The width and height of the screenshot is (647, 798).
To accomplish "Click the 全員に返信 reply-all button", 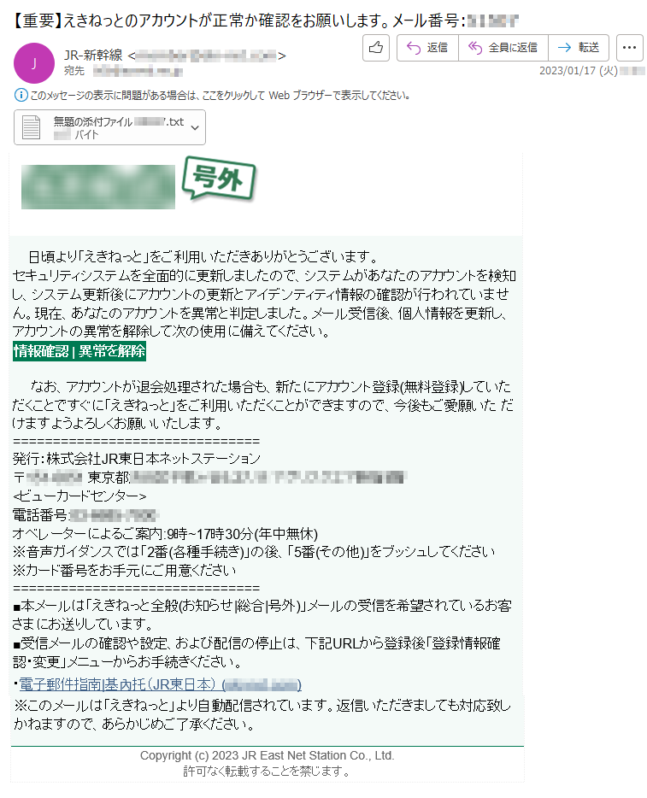I will coord(503,48).
